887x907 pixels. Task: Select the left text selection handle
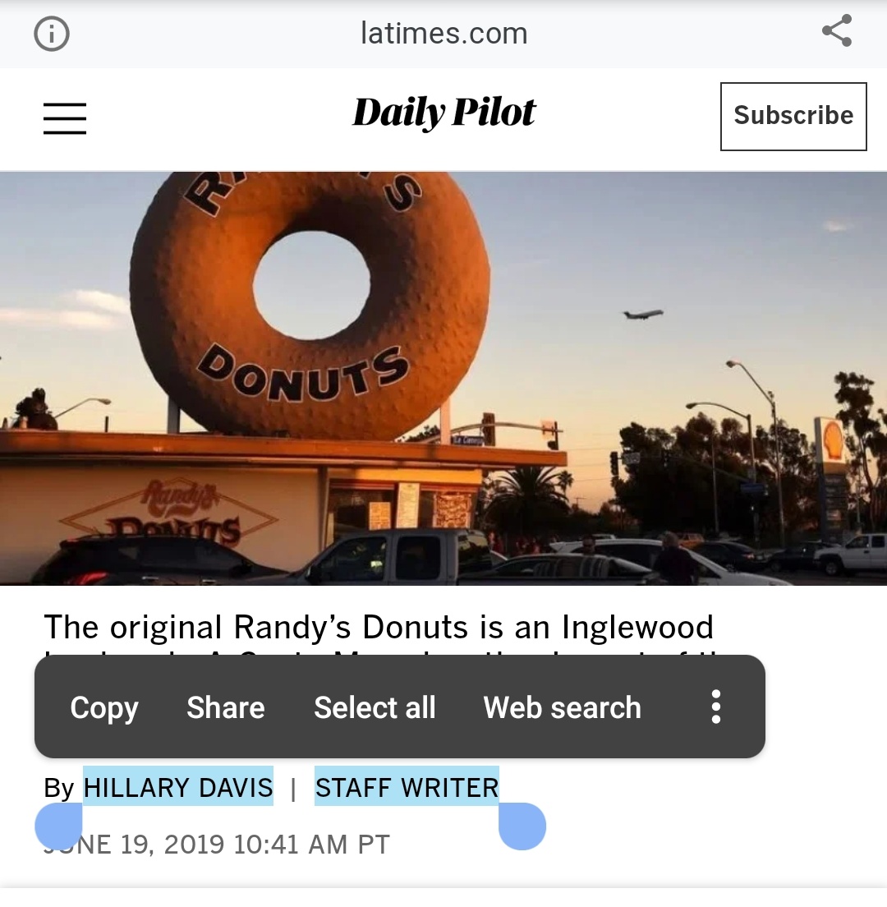point(58,826)
